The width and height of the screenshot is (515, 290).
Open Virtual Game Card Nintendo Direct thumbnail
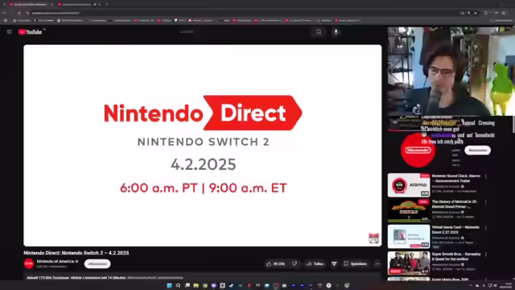tap(409, 236)
